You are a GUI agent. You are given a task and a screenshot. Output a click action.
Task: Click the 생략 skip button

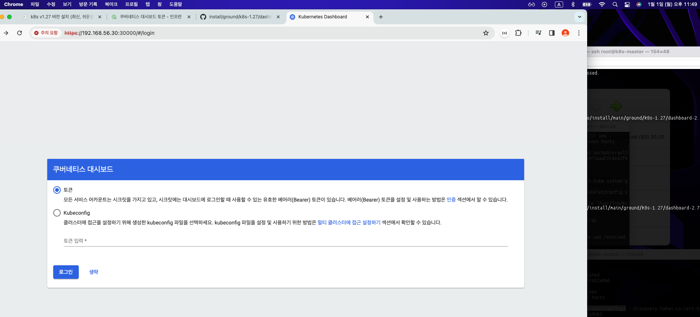click(x=94, y=272)
